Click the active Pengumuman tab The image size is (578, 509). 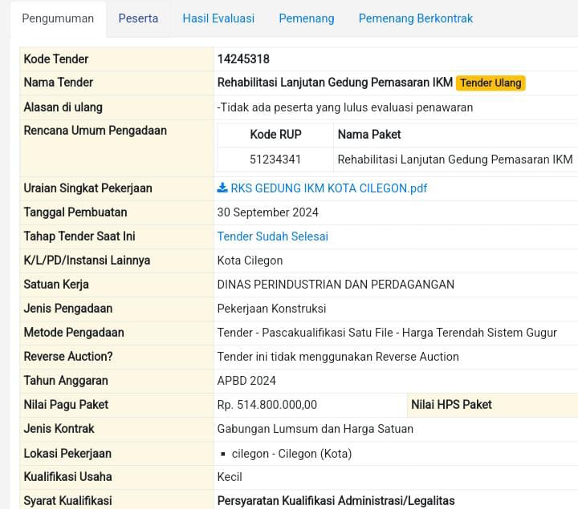[x=58, y=18]
